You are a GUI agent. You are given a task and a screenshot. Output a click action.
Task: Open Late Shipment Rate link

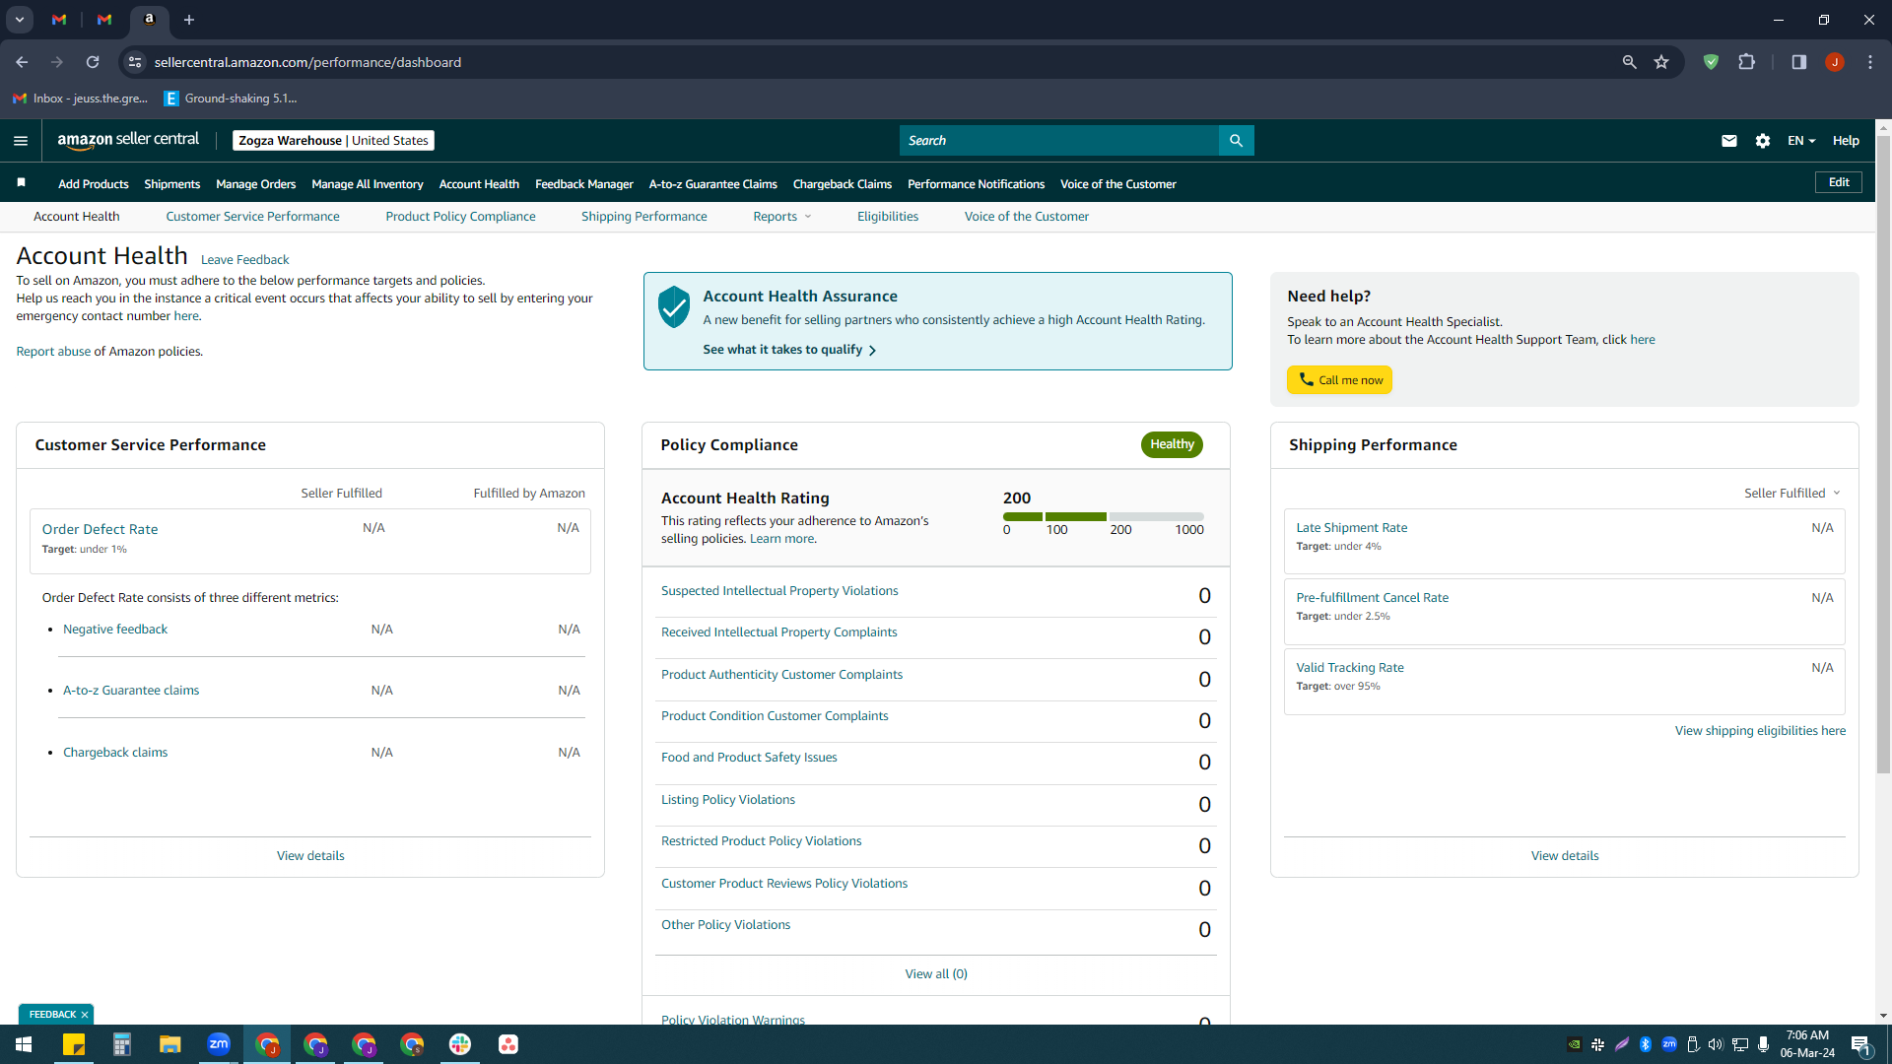click(x=1351, y=528)
